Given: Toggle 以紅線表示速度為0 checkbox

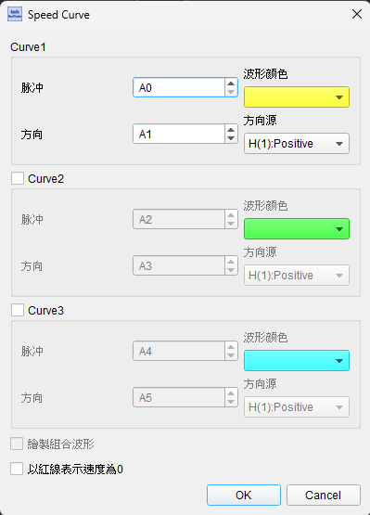Looking at the screenshot, I should coord(17,469).
